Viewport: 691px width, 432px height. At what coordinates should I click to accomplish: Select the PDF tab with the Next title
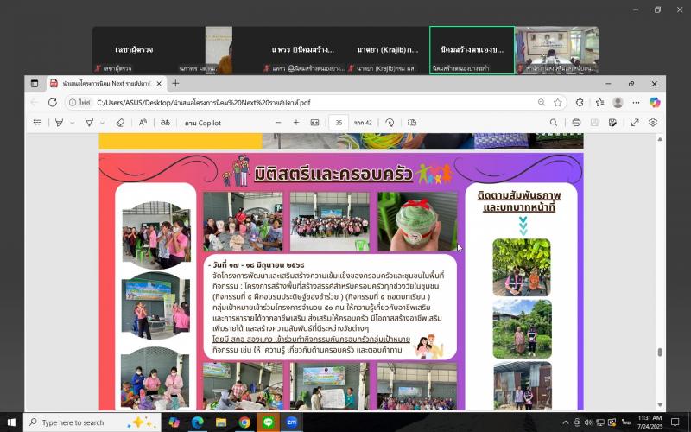105,83
